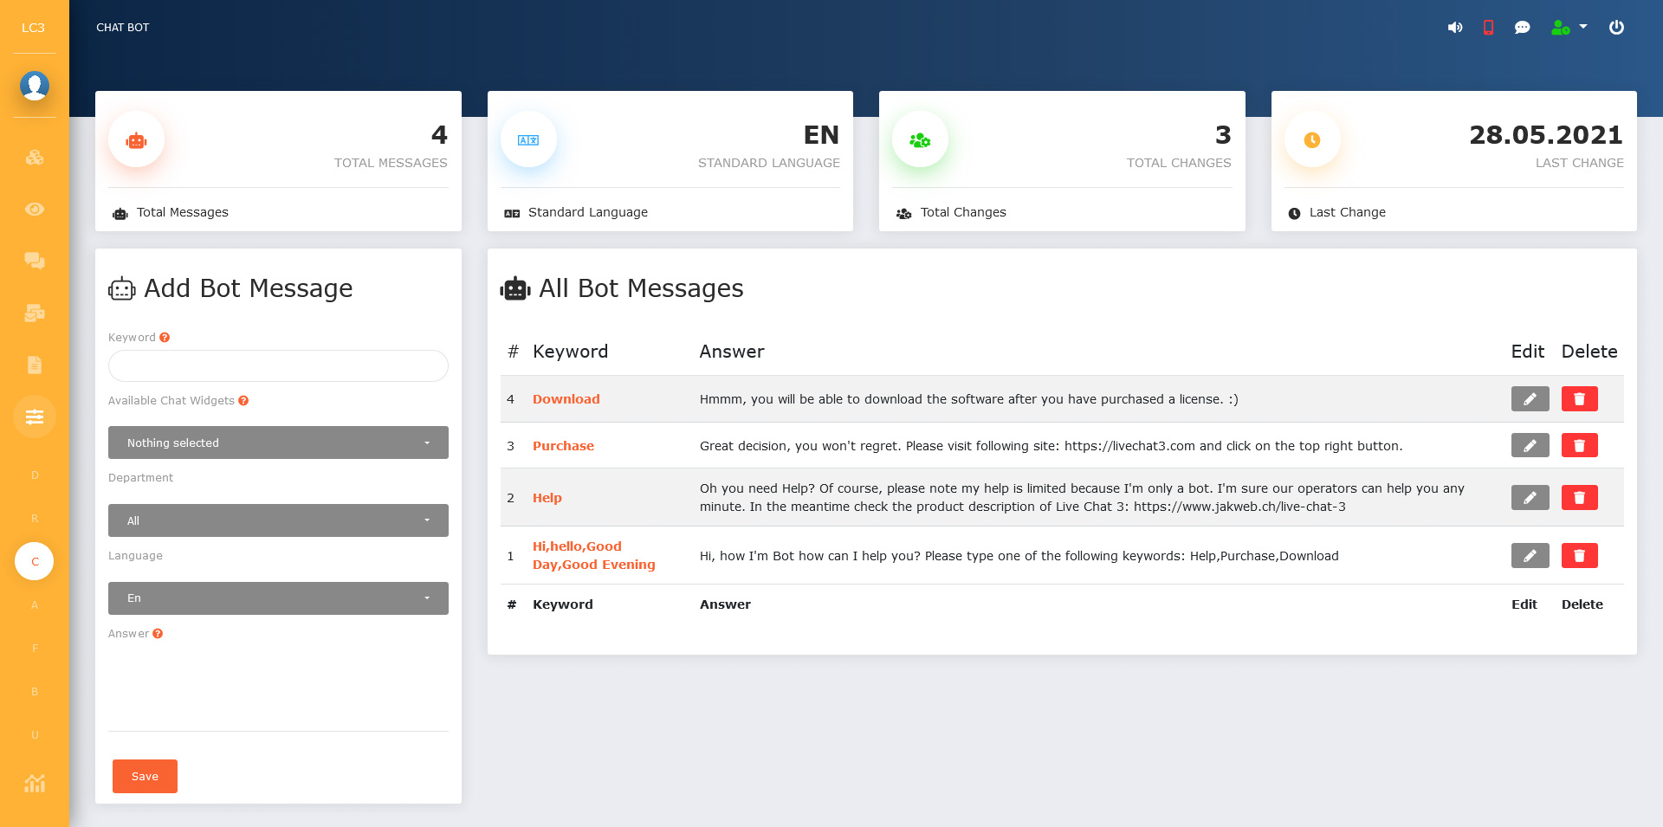Open the chat bubble icon in header
Screen dimensions: 1663x827
click(1522, 28)
